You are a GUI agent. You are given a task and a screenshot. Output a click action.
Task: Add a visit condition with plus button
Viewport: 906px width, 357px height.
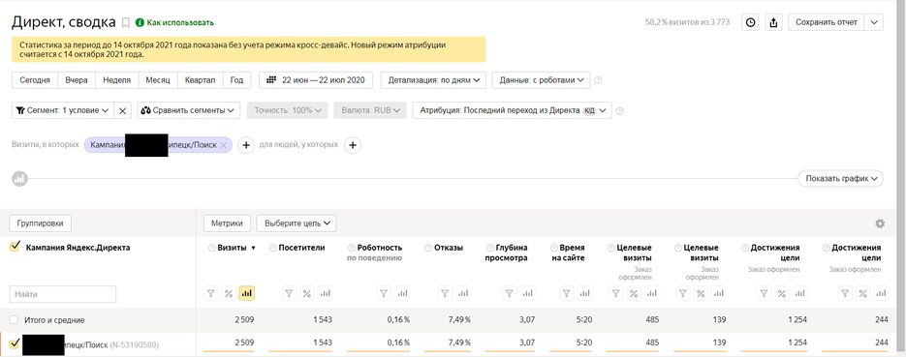tap(246, 145)
